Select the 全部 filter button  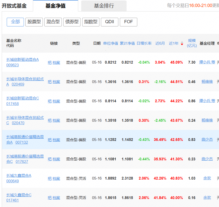[x=15, y=22]
